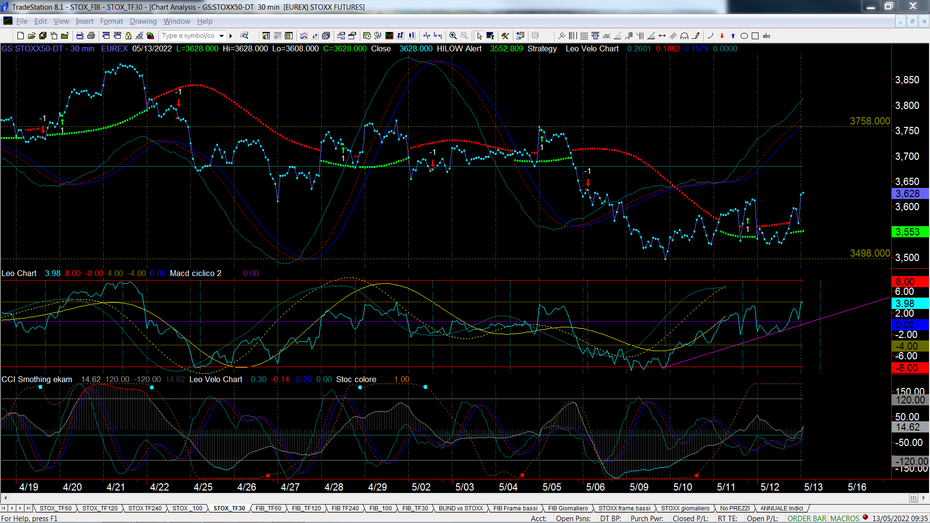Image resolution: width=930 pixels, height=523 pixels.
Task: Select the abc text drawing tool
Action: point(766,36)
